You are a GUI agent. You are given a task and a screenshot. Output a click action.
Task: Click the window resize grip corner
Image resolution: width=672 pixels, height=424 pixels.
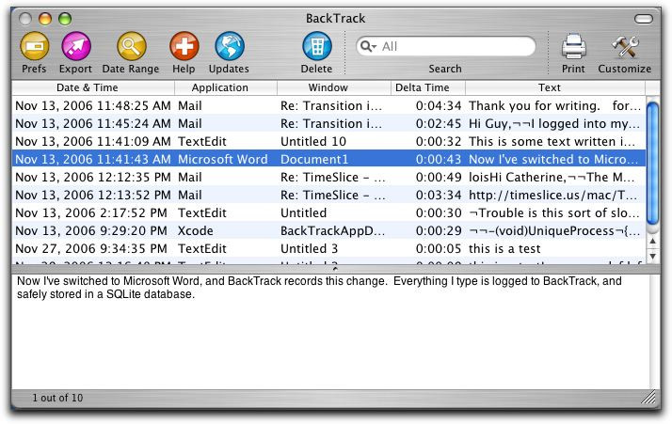(x=648, y=398)
